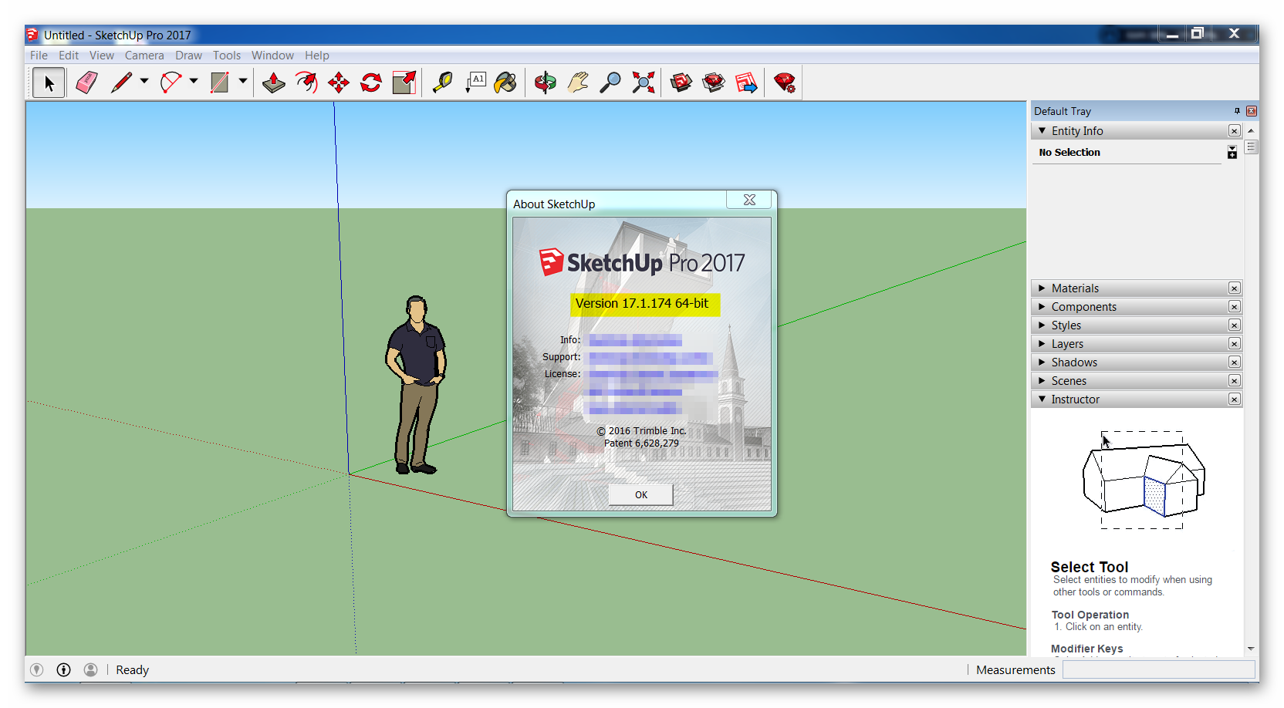Open the Draw menu
Screen dimensions: 1284x708
(188, 56)
